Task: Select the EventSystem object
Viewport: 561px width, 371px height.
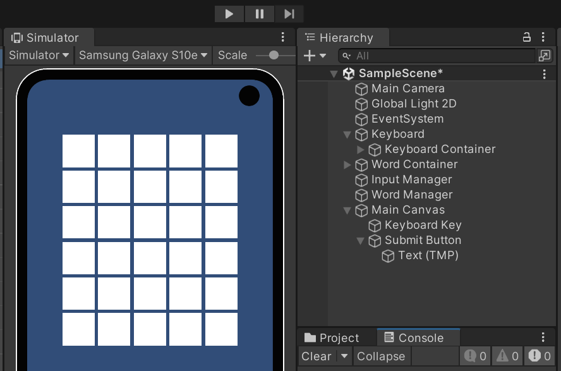Action: (x=407, y=119)
